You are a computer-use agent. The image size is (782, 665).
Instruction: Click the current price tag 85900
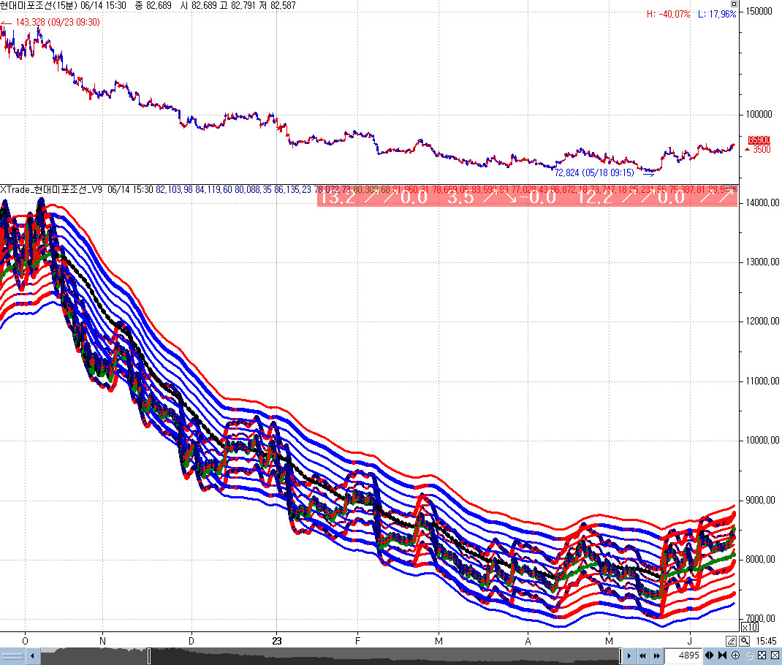coord(760,140)
